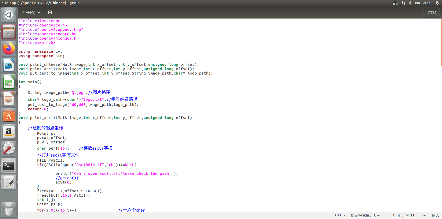Click on #include"opencv2/opencv.hpp" line

tap(51, 30)
